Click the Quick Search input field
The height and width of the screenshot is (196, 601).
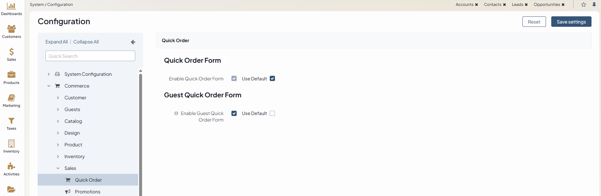point(90,56)
